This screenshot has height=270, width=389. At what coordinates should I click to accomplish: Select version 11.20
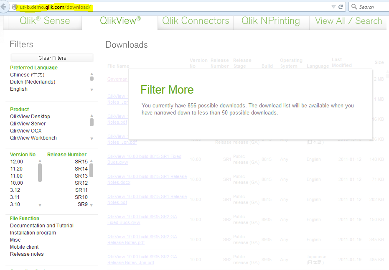pos(16,169)
